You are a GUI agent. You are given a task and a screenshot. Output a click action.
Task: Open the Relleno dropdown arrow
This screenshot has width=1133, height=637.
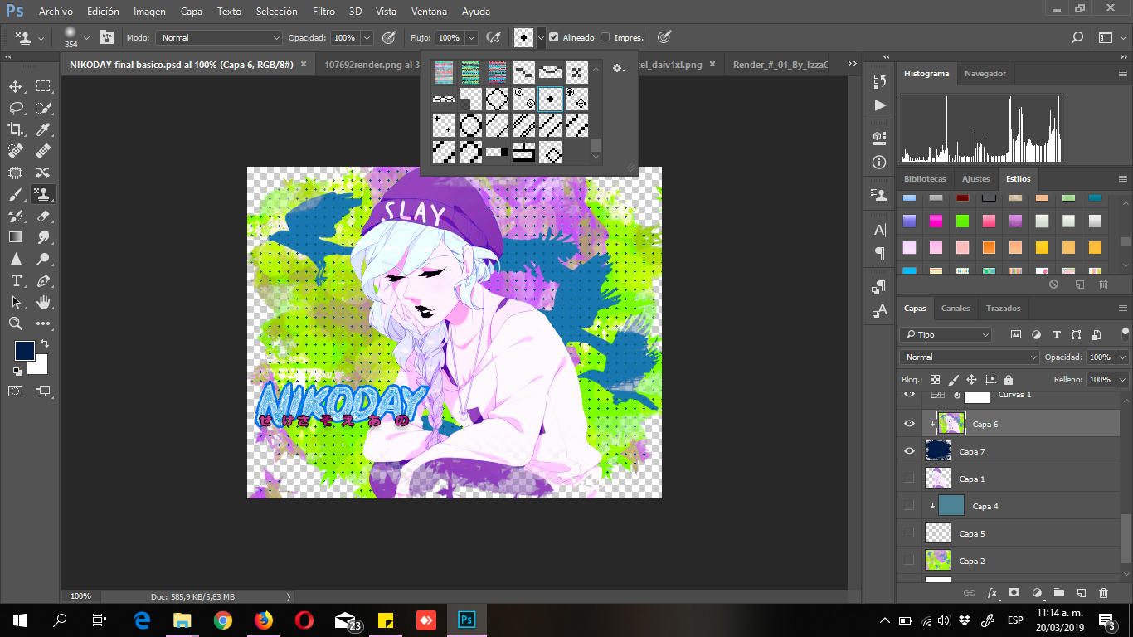[1122, 379]
